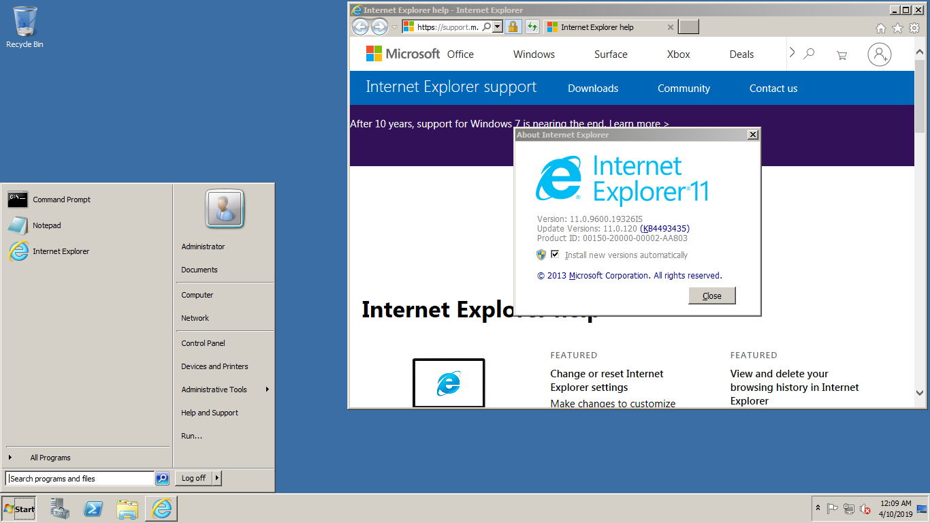Open Change or reset Internet Explorer settings link
Image resolution: width=930 pixels, height=523 pixels.
pos(607,381)
